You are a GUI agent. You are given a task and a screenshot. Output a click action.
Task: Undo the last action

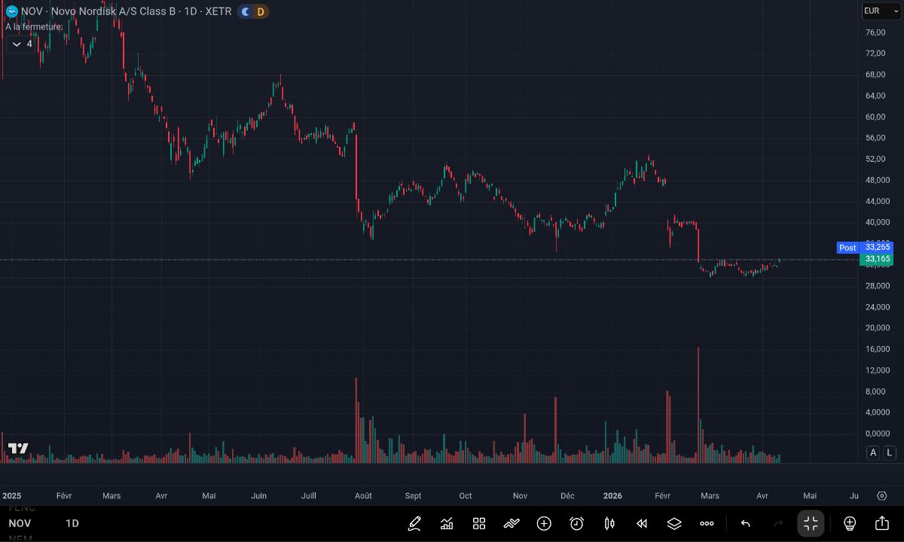coord(746,523)
